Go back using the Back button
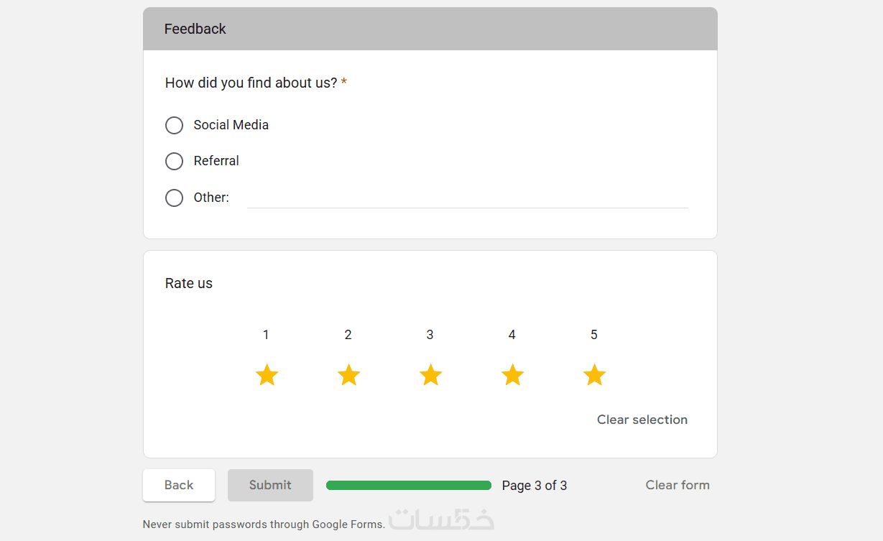This screenshot has width=883, height=541. [x=179, y=485]
